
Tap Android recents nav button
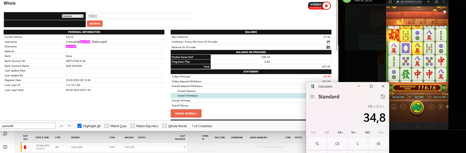pyautogui.click(x=402, y=126)
